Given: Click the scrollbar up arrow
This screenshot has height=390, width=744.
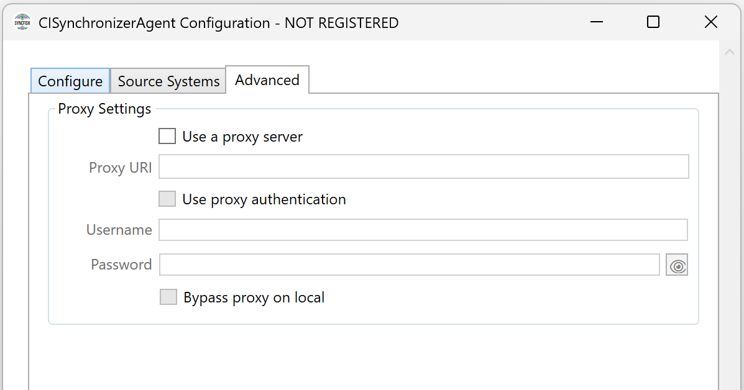Looking at the screenshot, I should 730,53.
